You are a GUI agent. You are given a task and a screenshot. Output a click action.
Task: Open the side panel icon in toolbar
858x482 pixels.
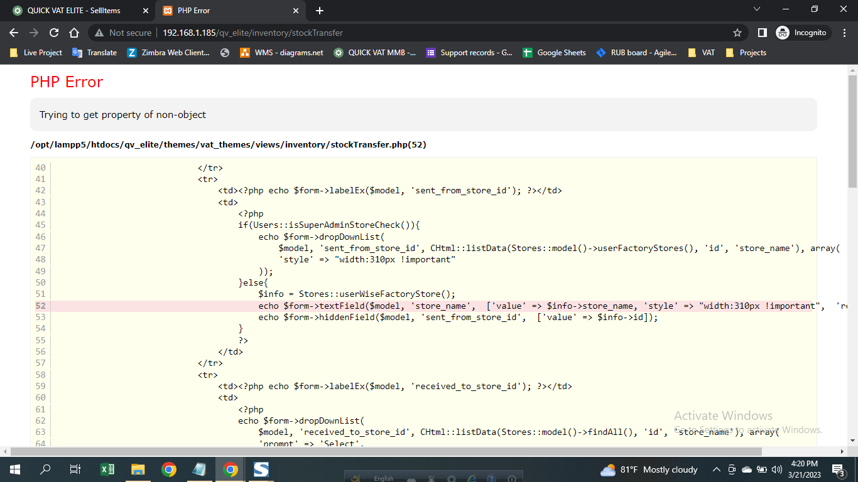tap(762, 33)
